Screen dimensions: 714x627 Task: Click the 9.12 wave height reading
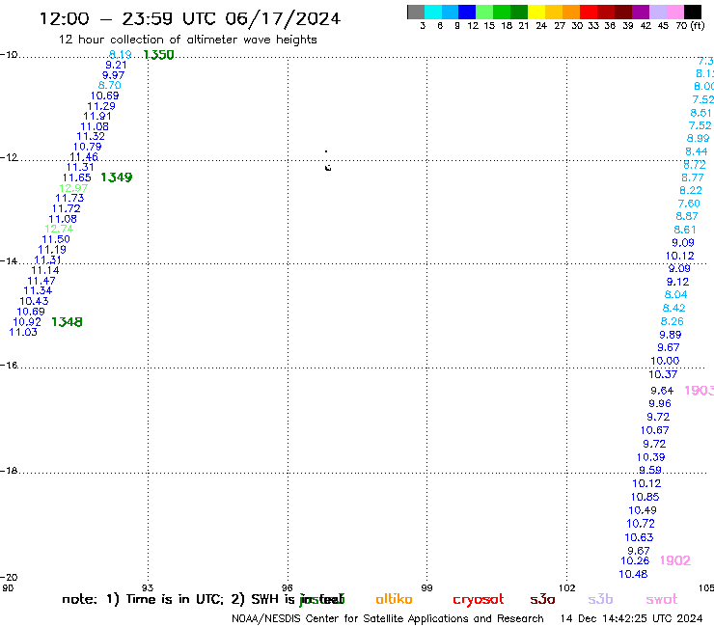point(677,283)
